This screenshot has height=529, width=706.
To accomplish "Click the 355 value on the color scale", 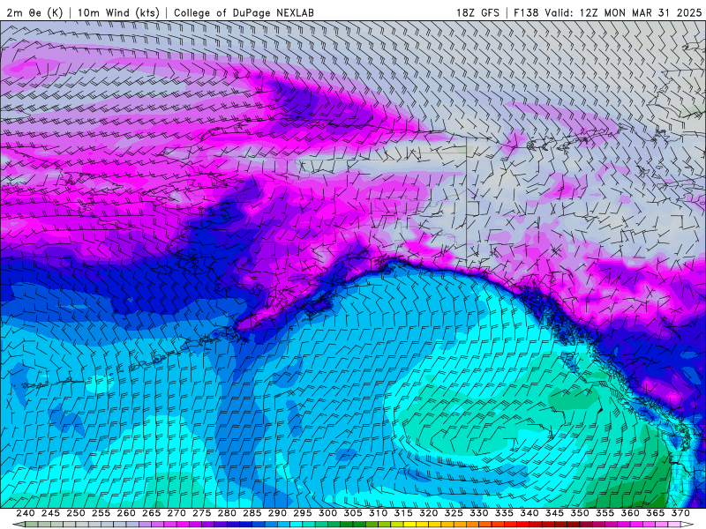I will click(605, 513).
